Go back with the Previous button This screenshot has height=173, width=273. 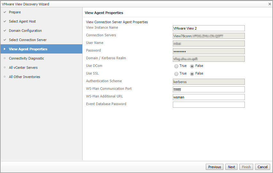[x=214, y=167]
